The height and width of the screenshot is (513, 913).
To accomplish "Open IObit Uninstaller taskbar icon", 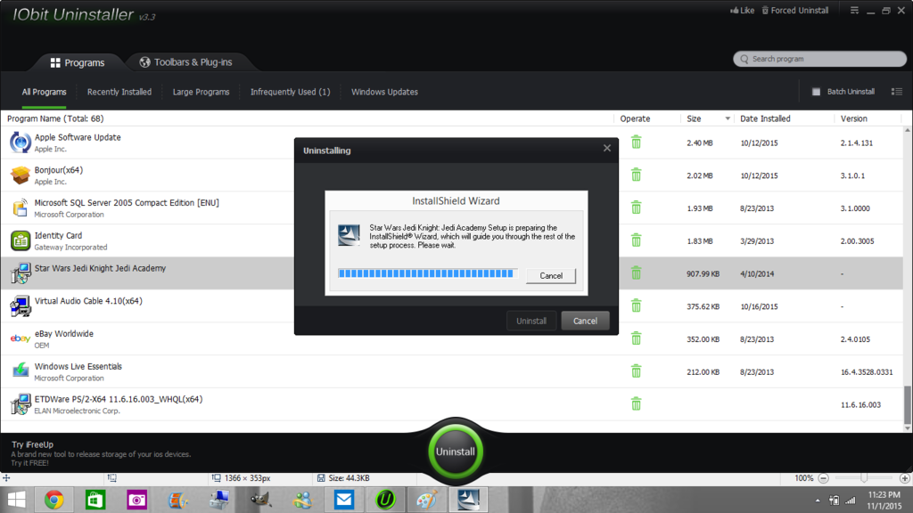I will [x=385, y=500].
